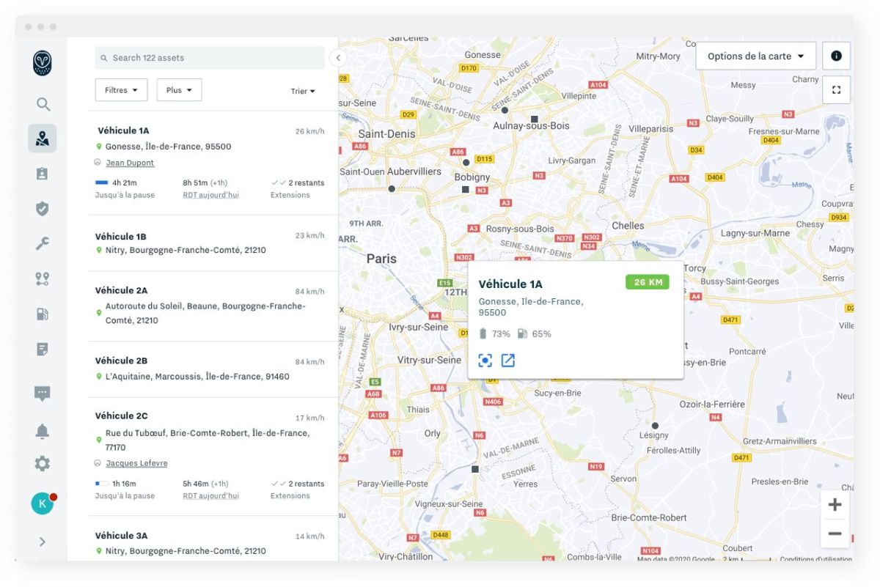Click the Véhicule 2C pause time progress bar

click(x=102, y=484)
